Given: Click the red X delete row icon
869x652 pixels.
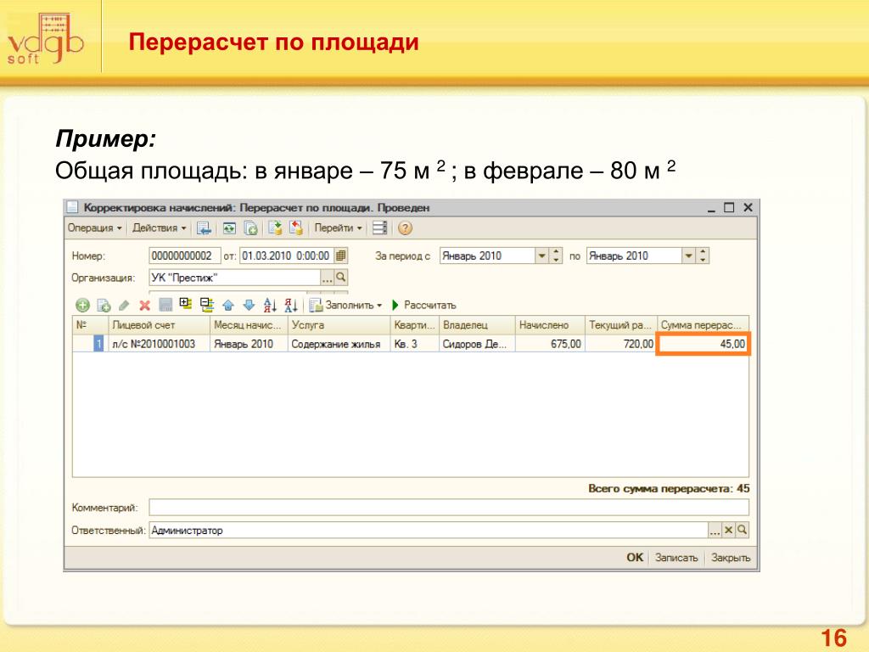Looking at the screenshot, I should coord(144,305).
